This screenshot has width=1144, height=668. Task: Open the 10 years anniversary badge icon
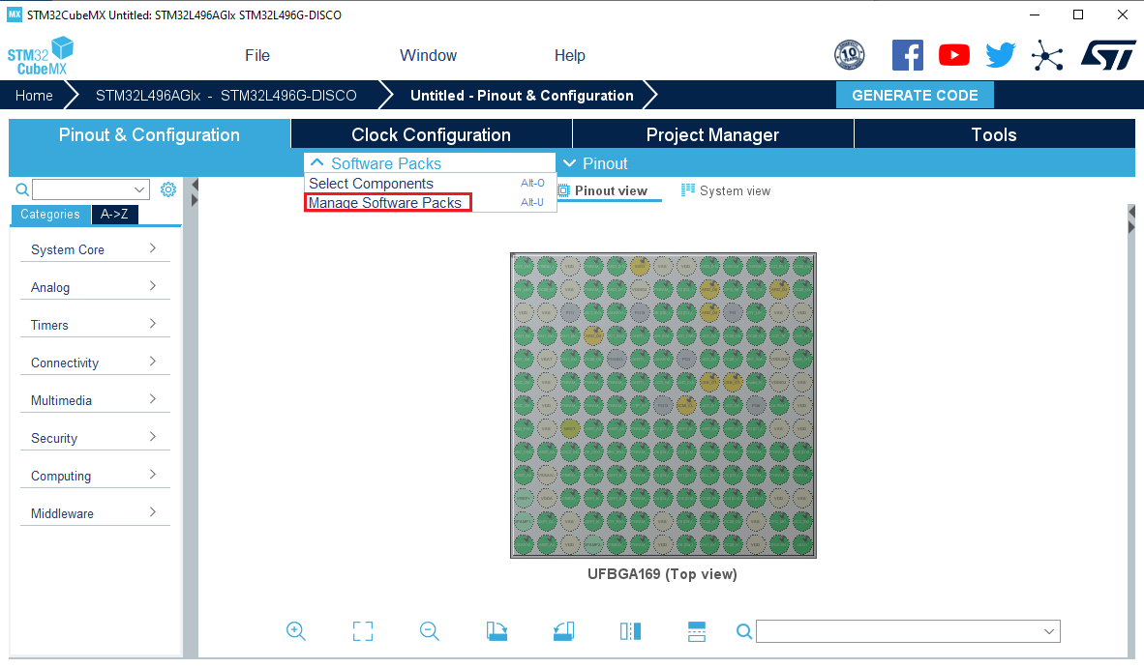point(849,55)
